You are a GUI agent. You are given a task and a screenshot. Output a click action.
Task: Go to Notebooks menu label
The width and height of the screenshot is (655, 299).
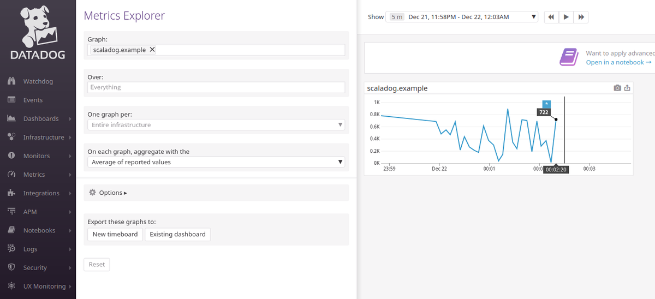pyautogui.click(x=39, y=230)
